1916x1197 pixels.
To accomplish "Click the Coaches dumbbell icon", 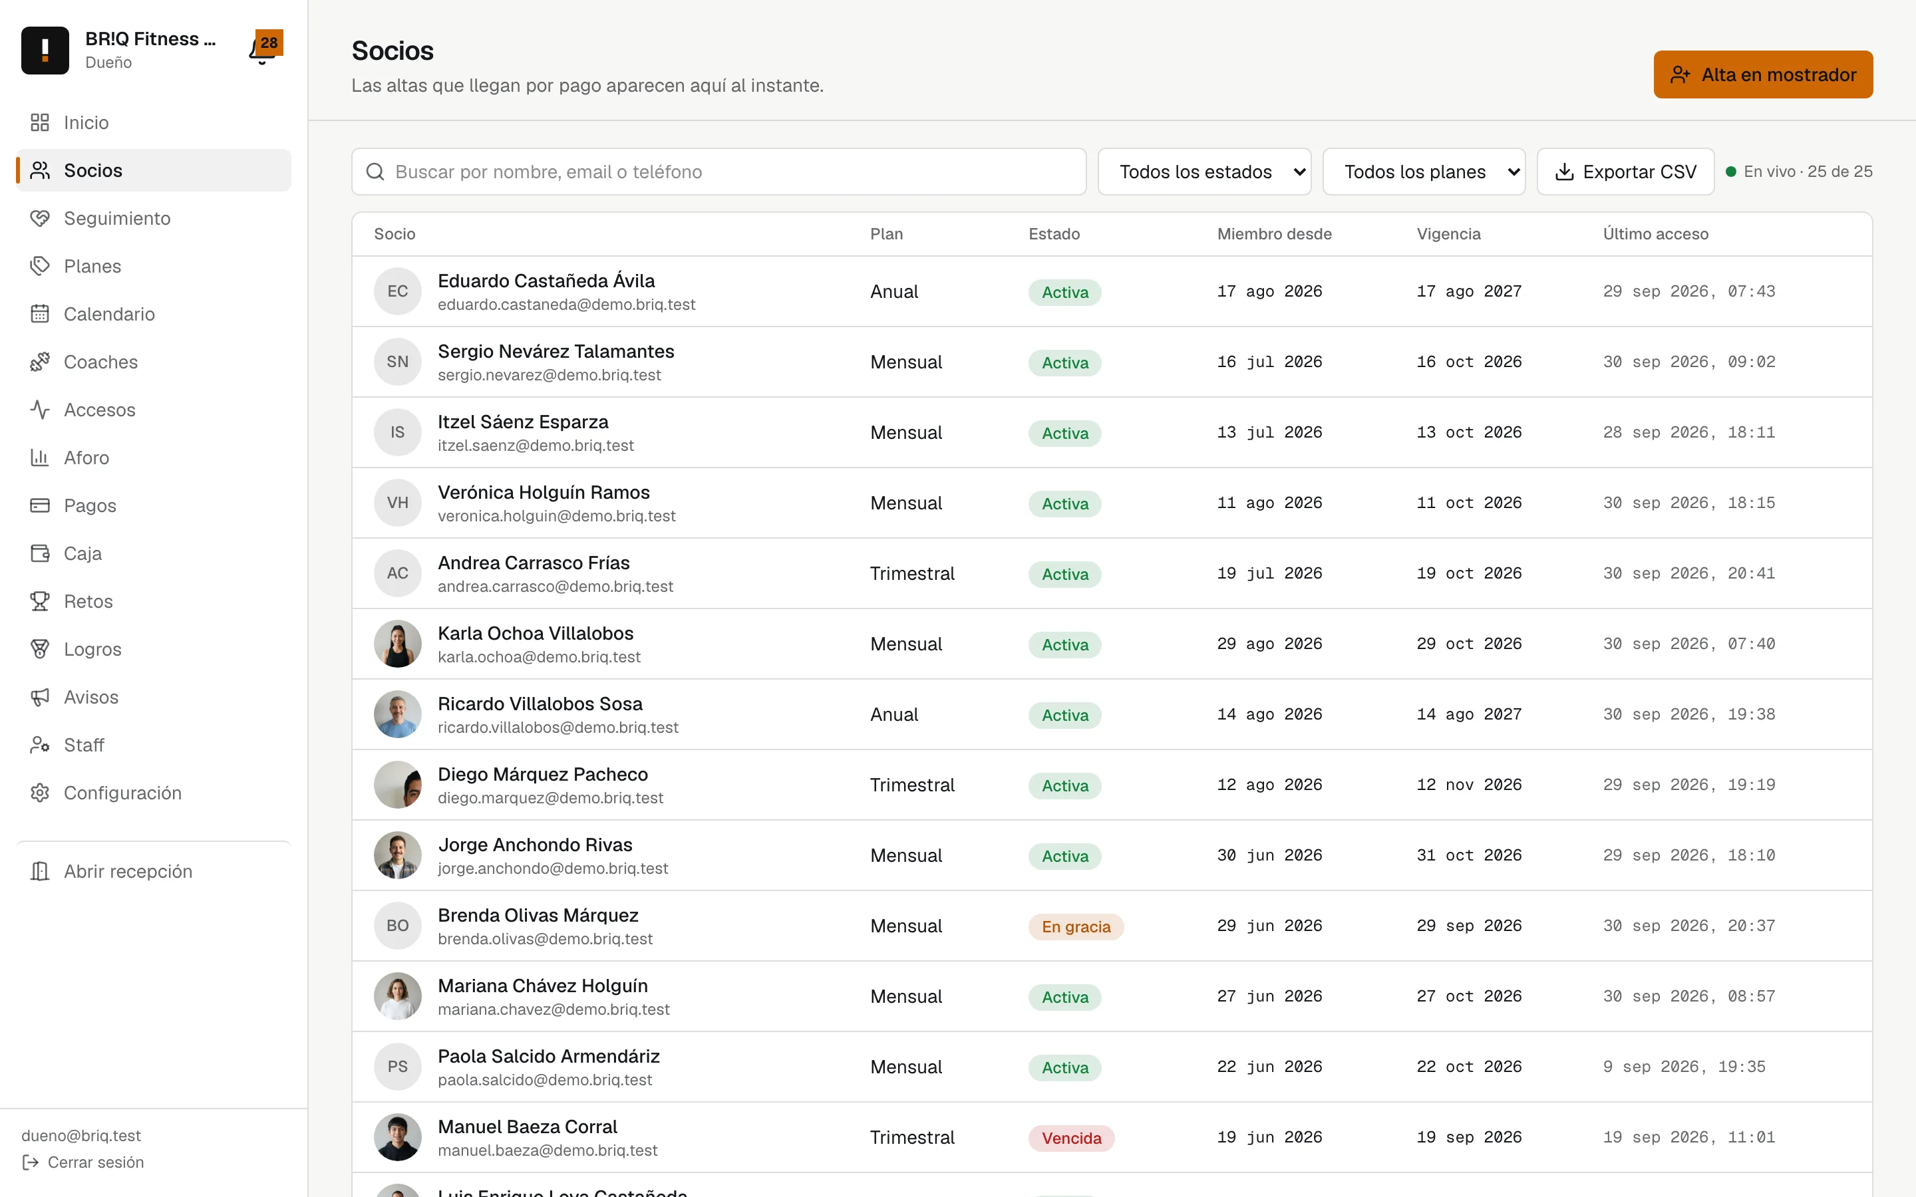I will (40, 362).
